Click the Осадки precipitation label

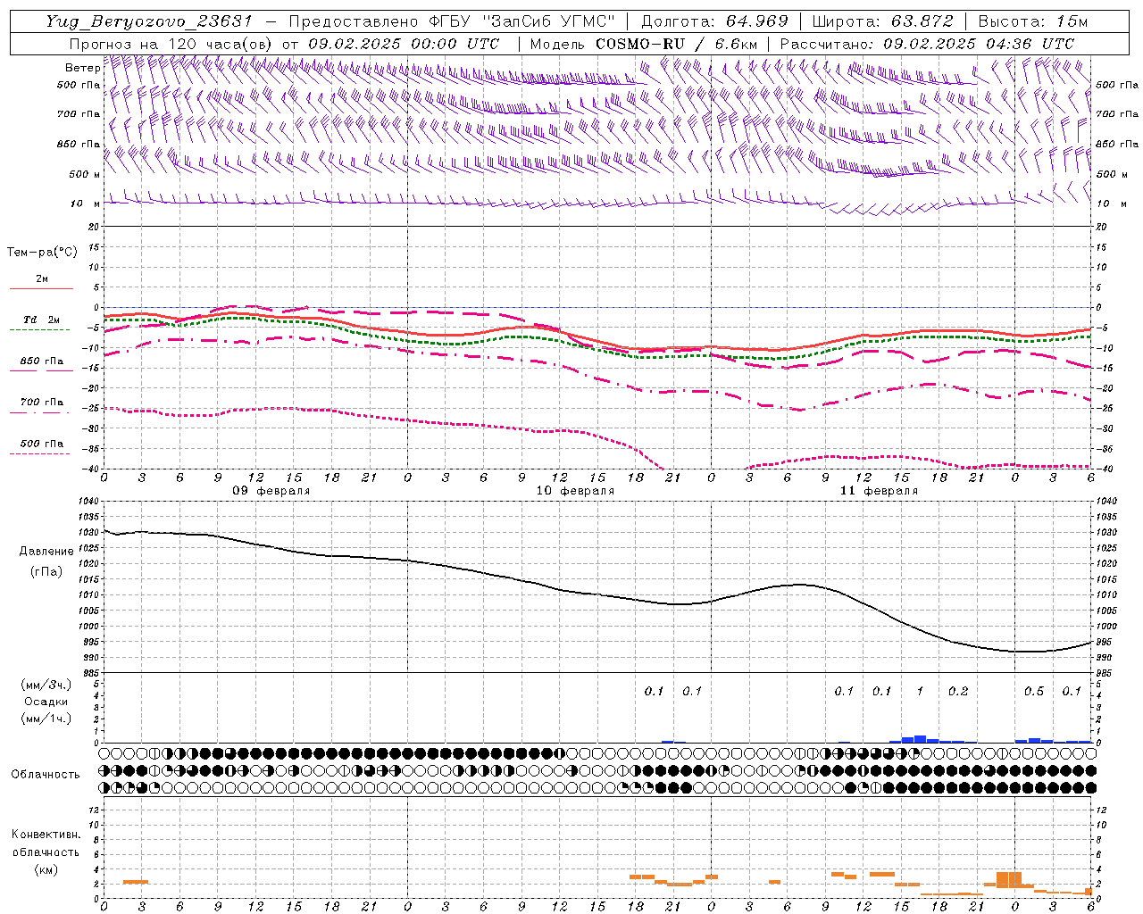coord(46,702)
